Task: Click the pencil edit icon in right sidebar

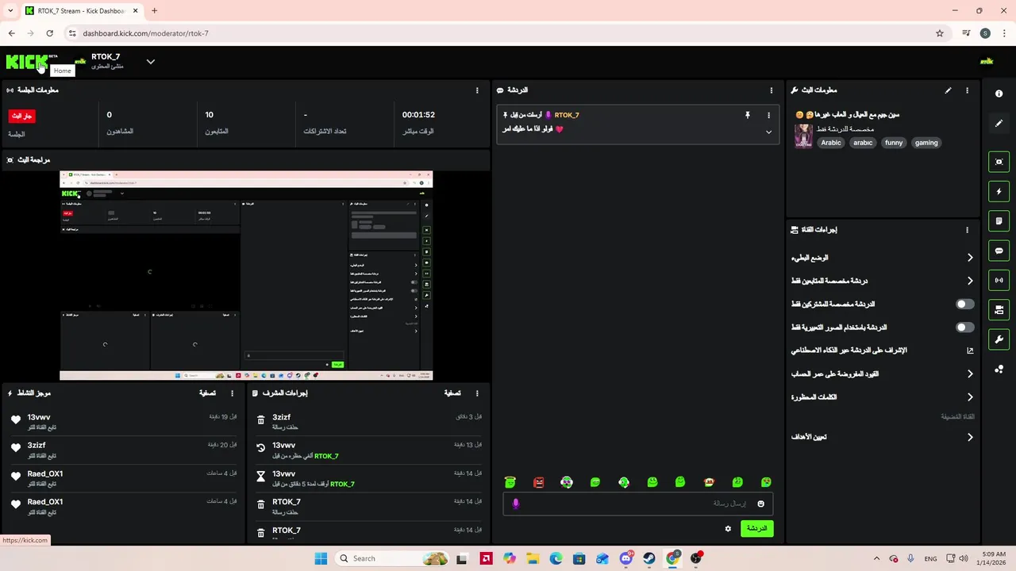Action: click(999, 123)
